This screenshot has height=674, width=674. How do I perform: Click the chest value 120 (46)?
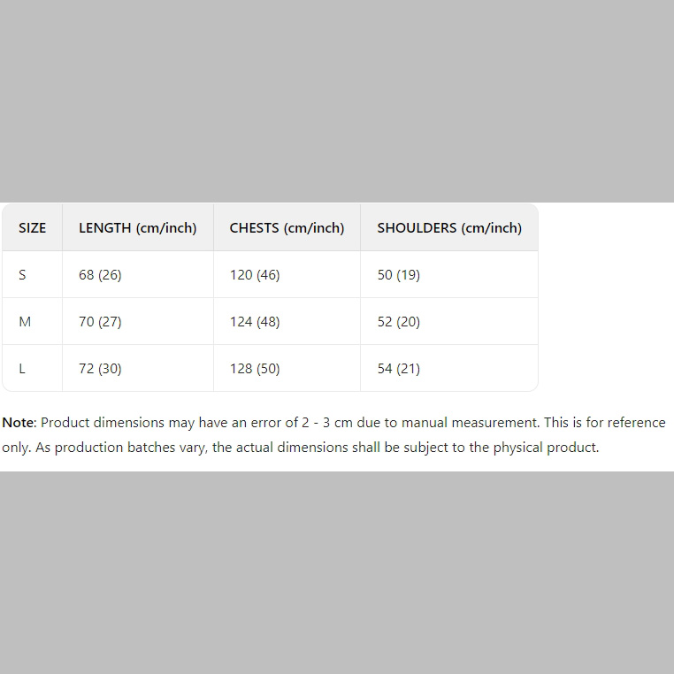255,275
